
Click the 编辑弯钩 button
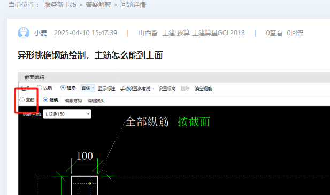pos(73,101)
